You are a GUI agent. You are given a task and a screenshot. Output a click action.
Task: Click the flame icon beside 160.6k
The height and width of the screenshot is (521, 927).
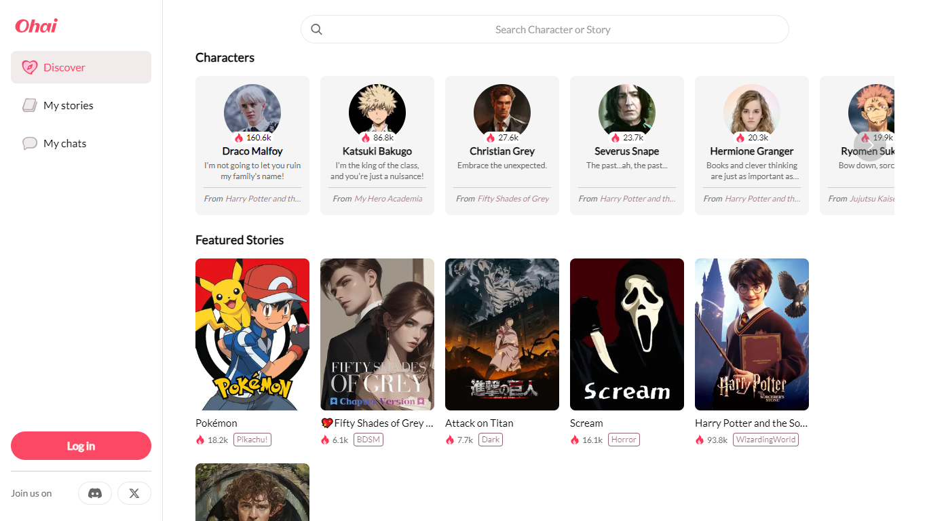click(x=239, y=138)
